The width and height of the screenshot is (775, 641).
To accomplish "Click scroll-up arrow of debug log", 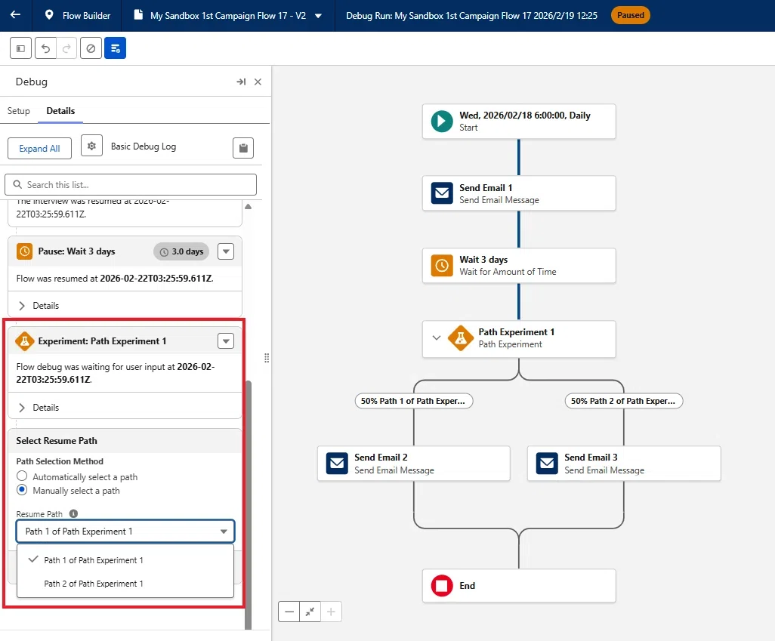I will coord(248,207).
